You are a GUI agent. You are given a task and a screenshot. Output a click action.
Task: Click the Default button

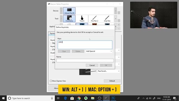pos(112,81)
